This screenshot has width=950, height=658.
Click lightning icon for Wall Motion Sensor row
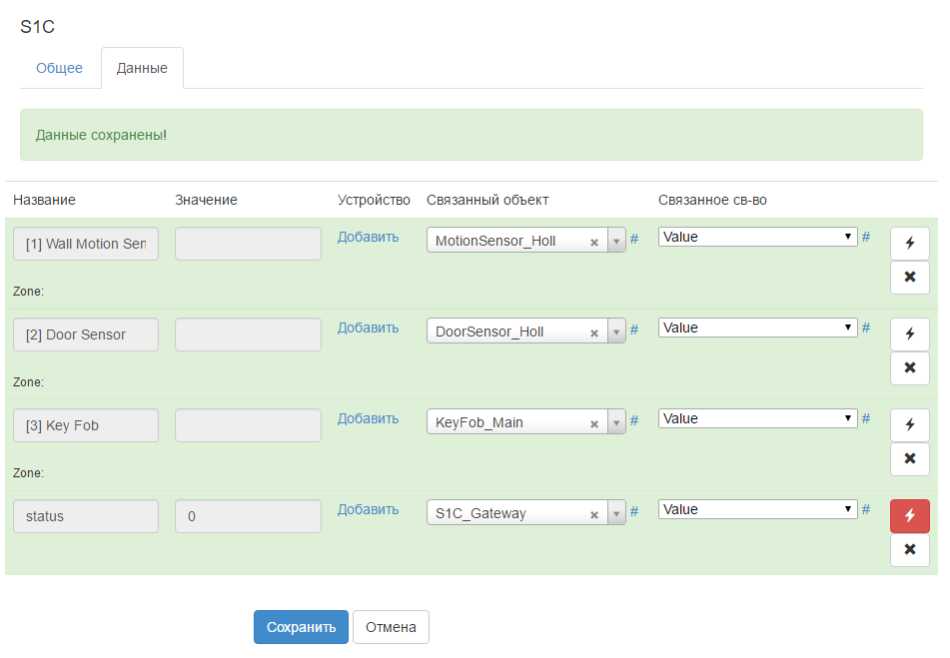click(909, 244)
